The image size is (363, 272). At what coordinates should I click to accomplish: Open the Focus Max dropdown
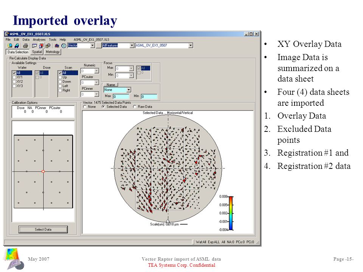click(131, 68)
